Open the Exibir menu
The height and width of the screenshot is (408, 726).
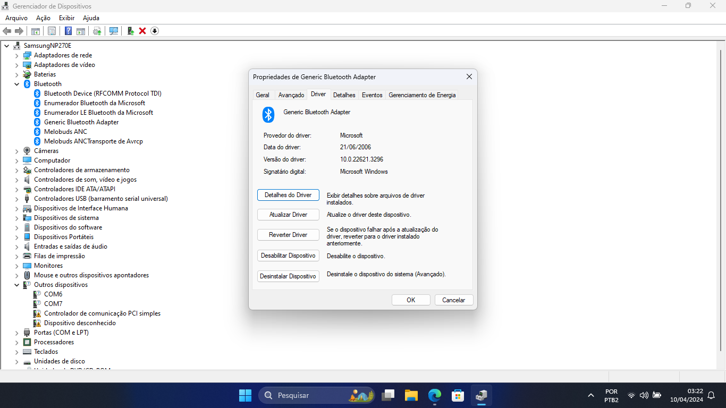pos(66,18)
